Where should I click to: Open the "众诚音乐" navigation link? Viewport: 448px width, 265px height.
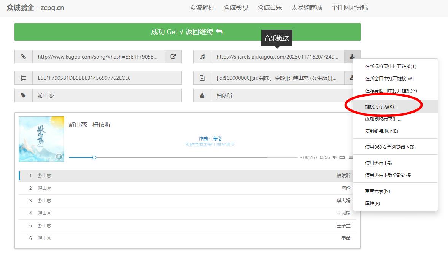tap(270, 8)
